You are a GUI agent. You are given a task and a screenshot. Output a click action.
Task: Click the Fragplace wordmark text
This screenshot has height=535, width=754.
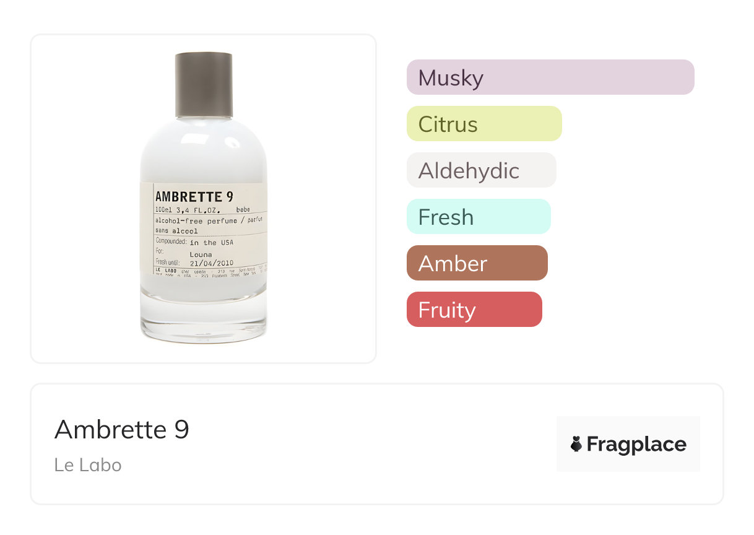point(636,445)
